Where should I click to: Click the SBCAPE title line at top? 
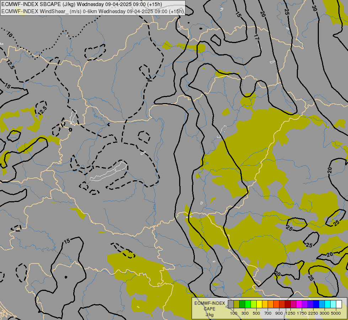click(x=82, y=4)
